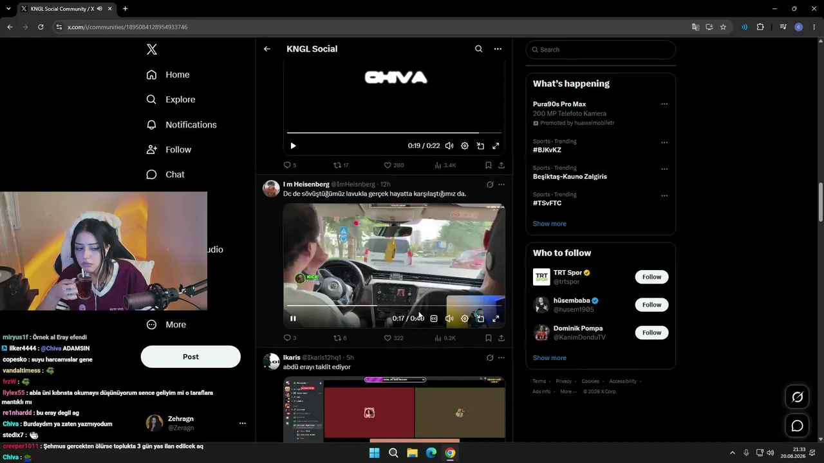Bookmark the CHIVA video post
This screenshot has height=463, width=824.
point(489,165)
